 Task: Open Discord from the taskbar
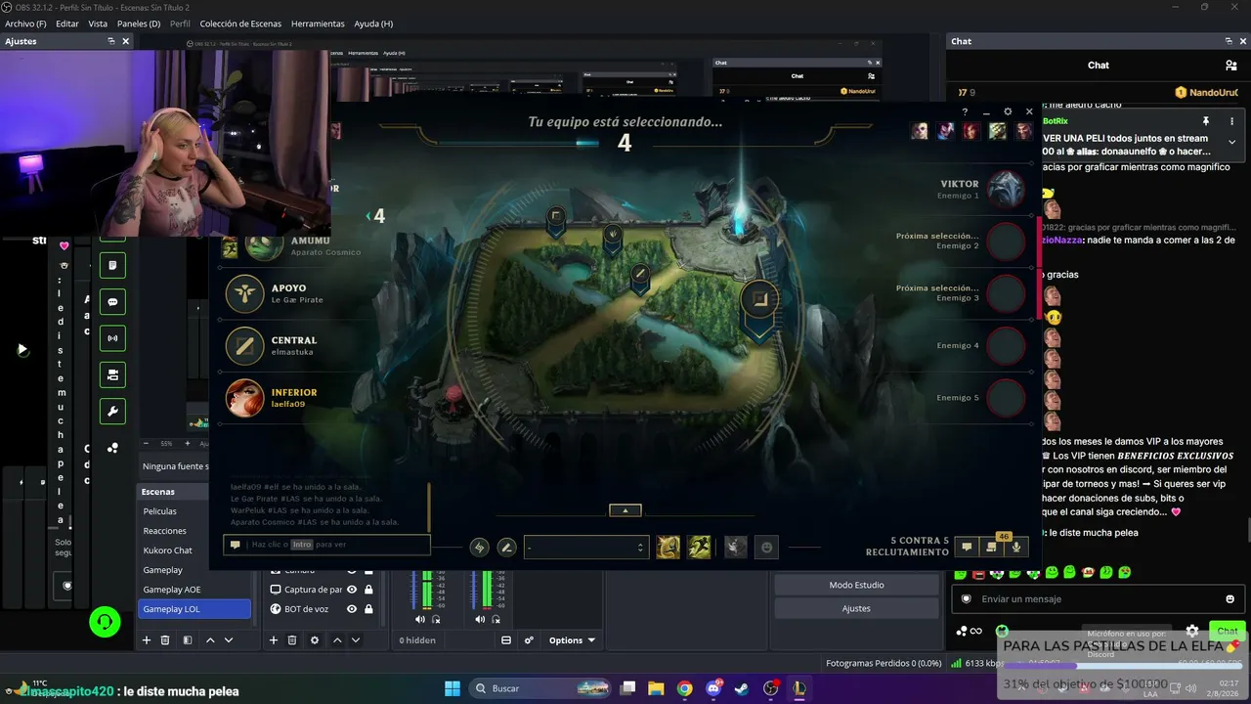(x=713, y=688)
